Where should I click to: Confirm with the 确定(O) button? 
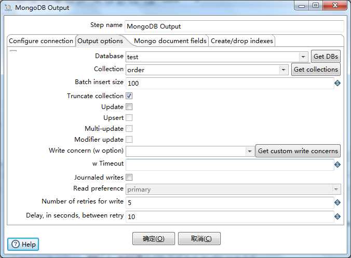coord(154,238)
